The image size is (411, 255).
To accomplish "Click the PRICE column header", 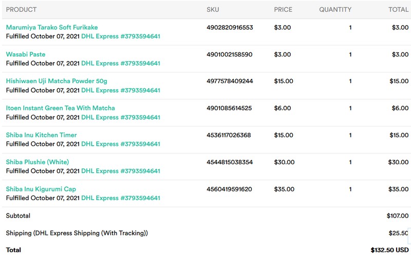I will [283, 10].
